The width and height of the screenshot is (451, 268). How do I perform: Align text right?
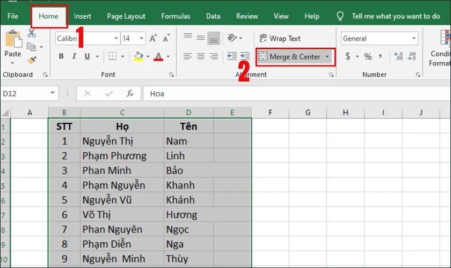point(214,56)
